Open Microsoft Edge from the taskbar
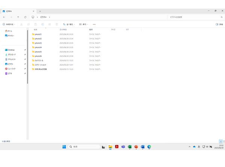The width and height of the screenshot is (225, 167). click(x=149, y=147)
